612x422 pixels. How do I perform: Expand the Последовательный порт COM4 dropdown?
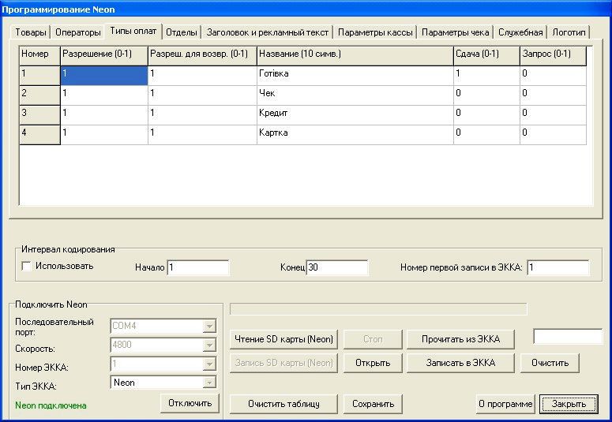tap(209, 326)
